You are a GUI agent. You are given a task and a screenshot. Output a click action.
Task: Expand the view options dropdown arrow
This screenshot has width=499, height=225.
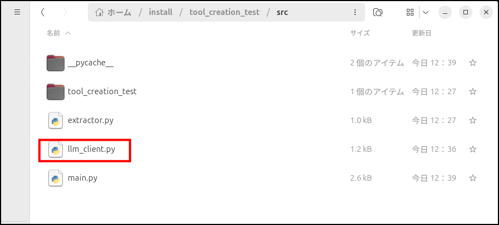click(x=426, y=12)
